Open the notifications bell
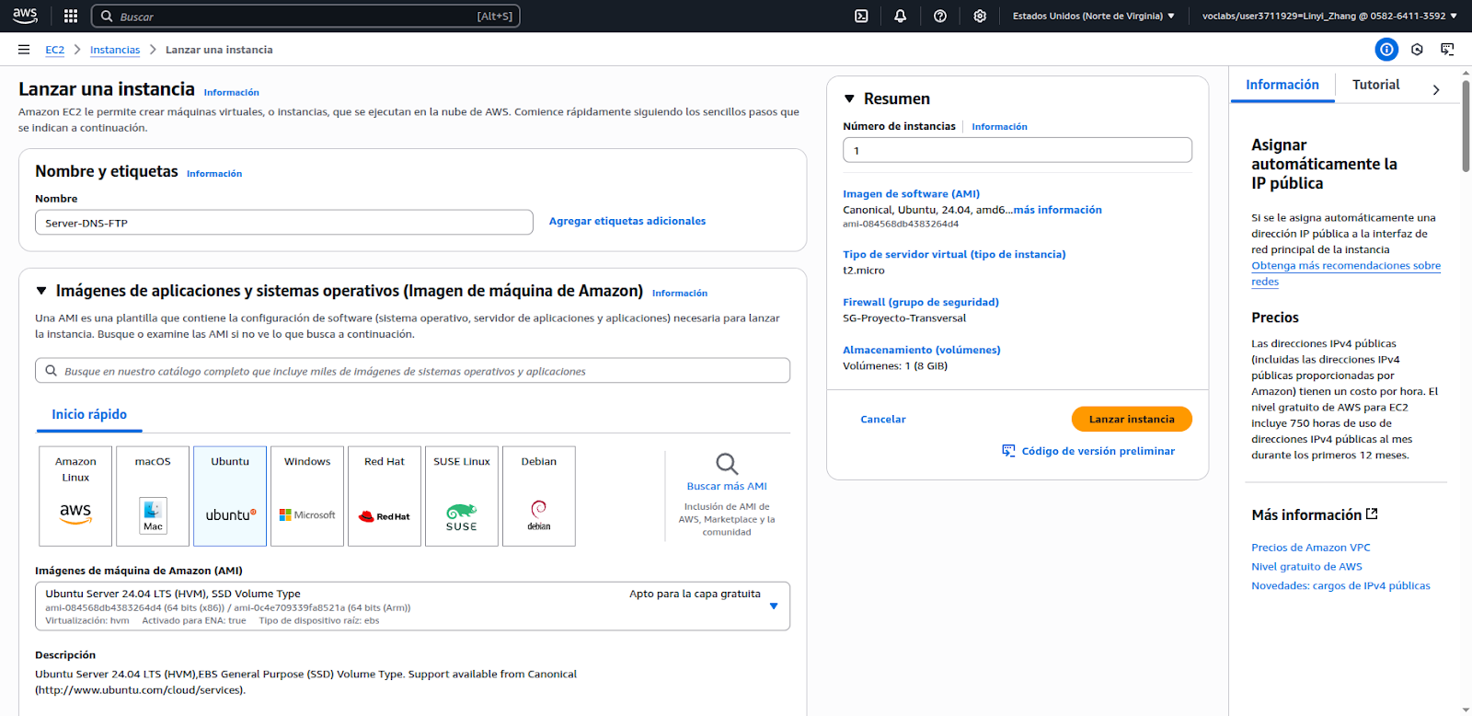The image size is (1472, 716). point(900,16)
